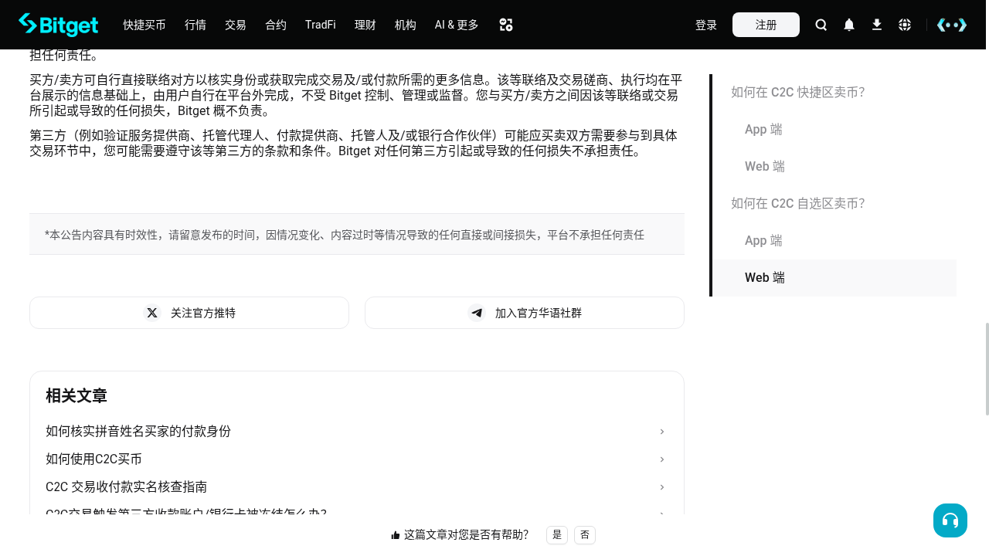This screenshot has height=556, width=989.
Task: Open the apps grid icon in navbar
Action: [x=506, y=25]
